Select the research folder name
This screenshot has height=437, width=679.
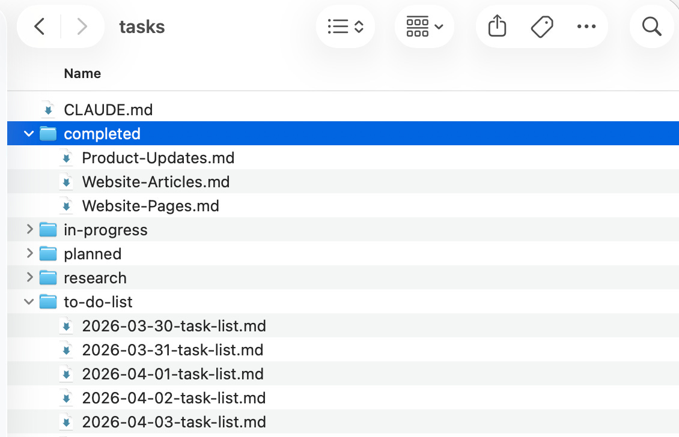(96, 278)
